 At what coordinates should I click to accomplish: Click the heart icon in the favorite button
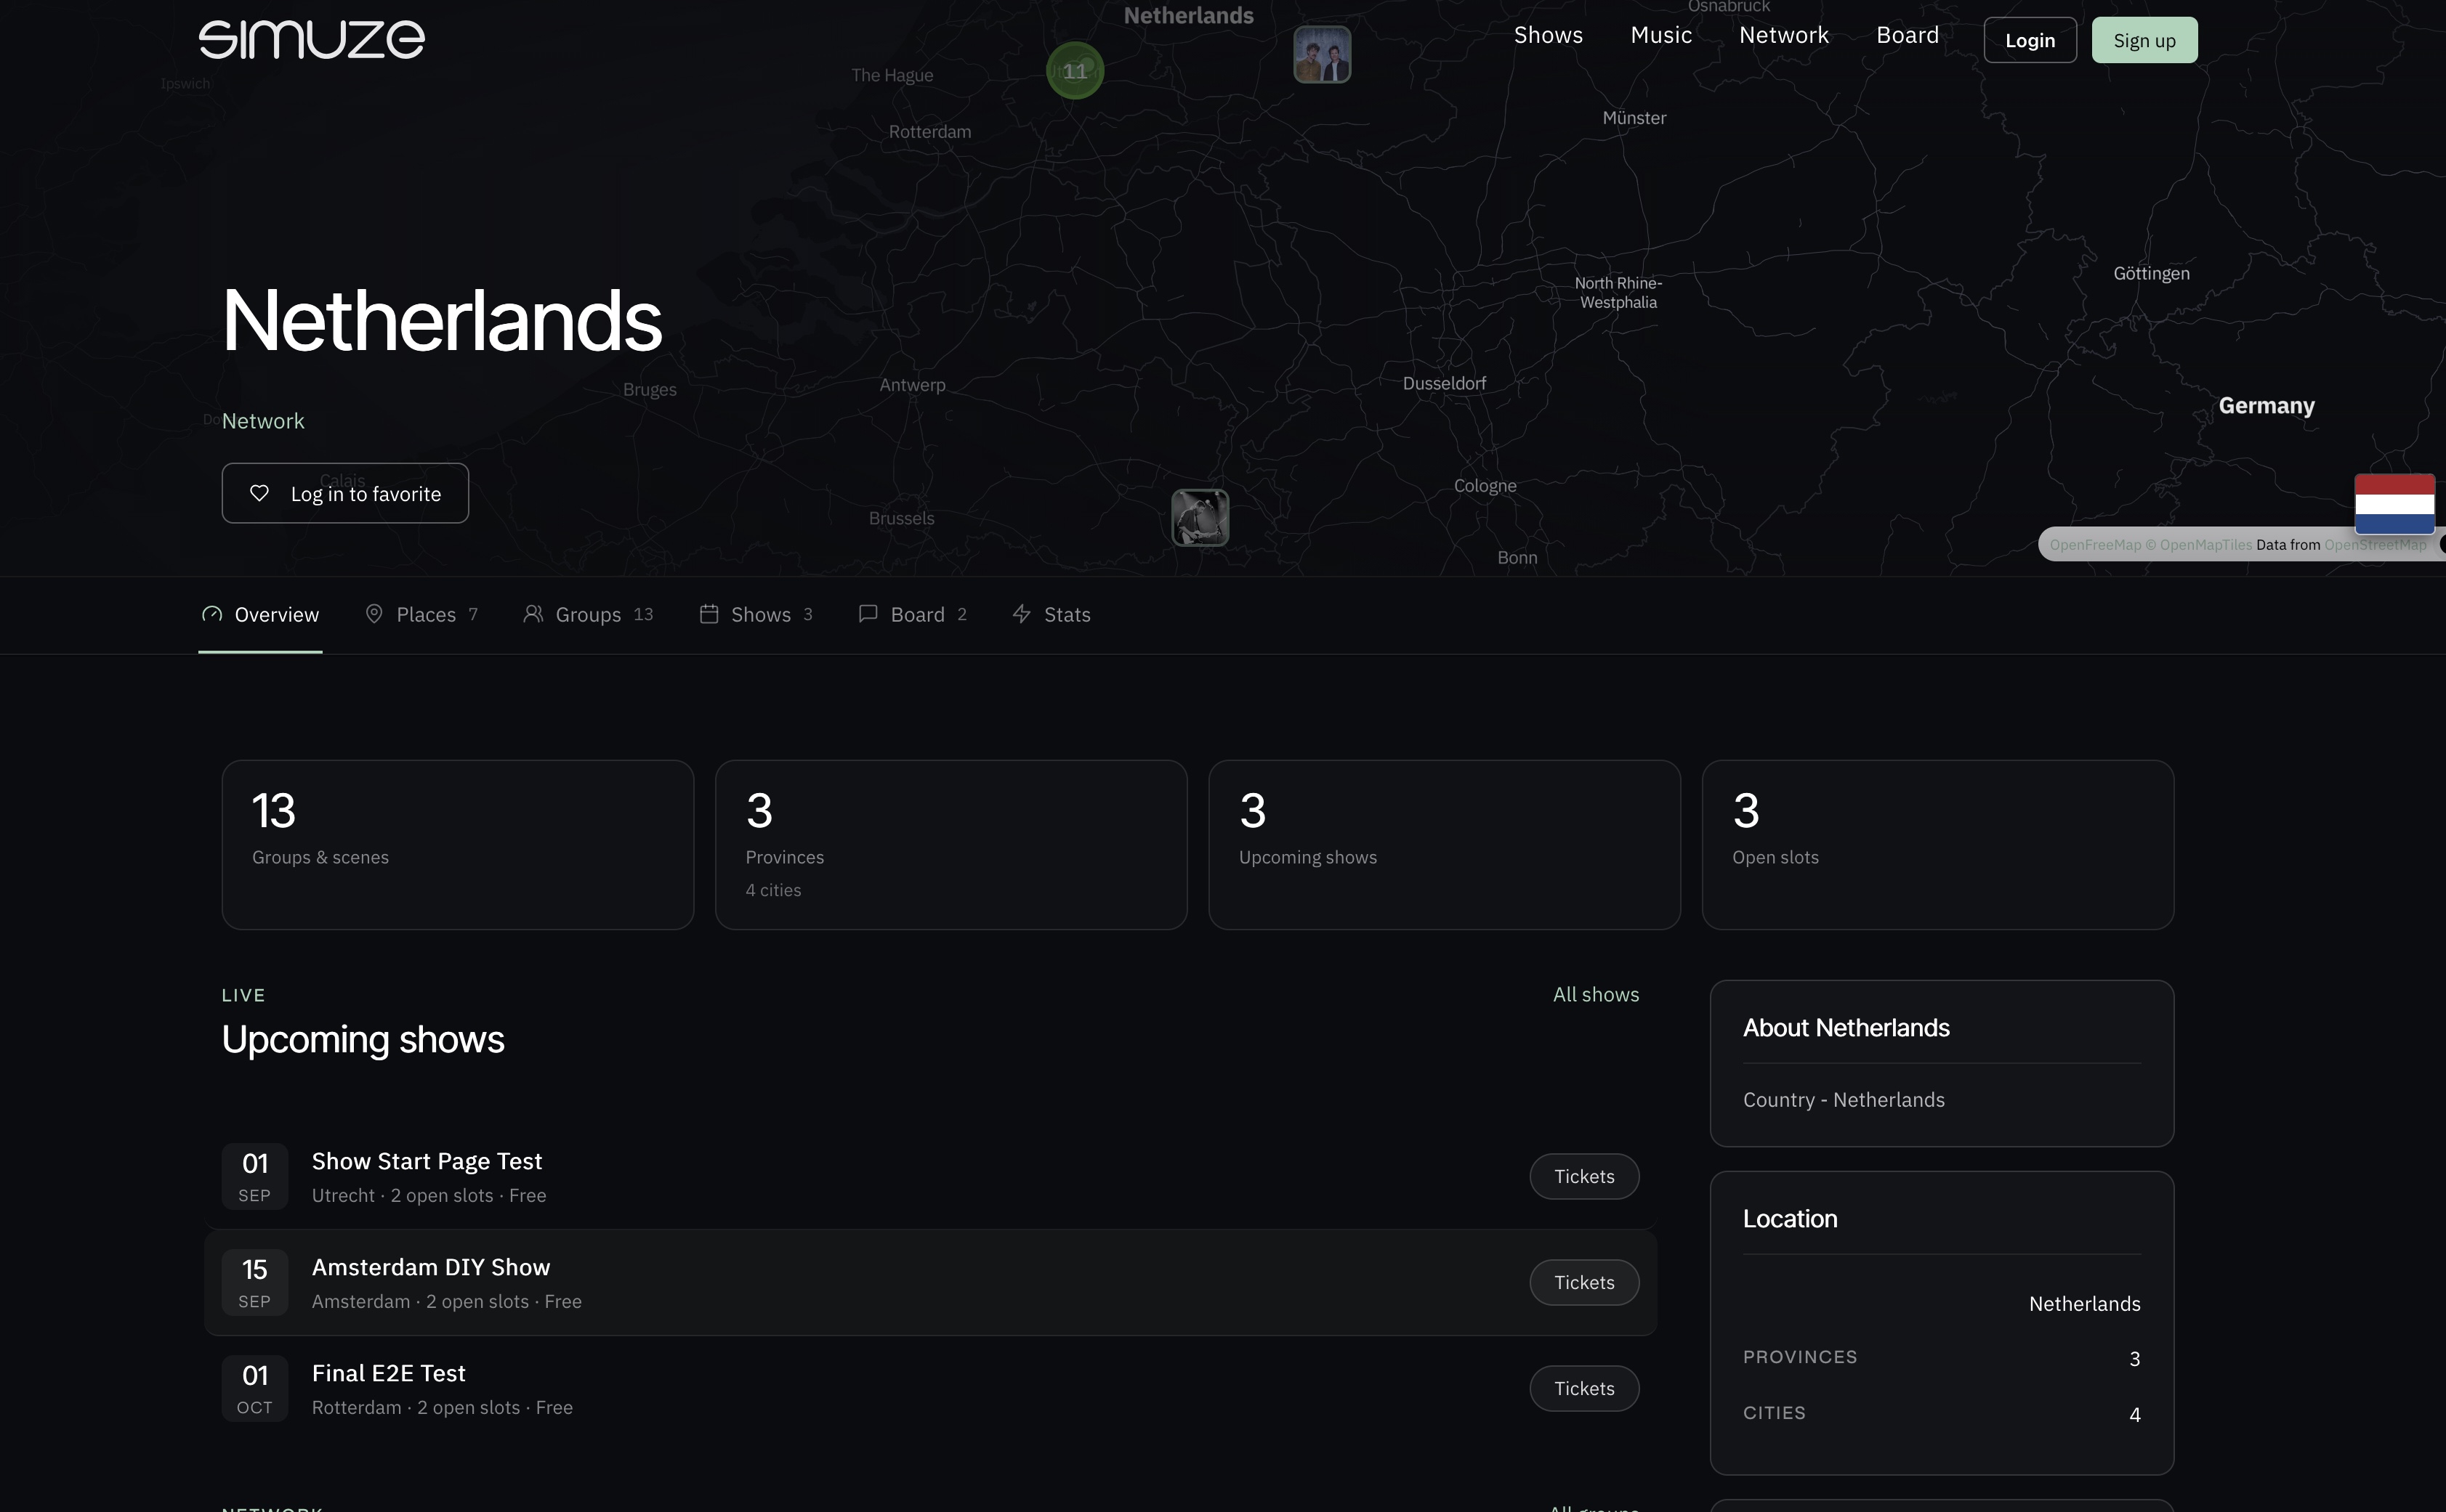[x=259, y=493]
